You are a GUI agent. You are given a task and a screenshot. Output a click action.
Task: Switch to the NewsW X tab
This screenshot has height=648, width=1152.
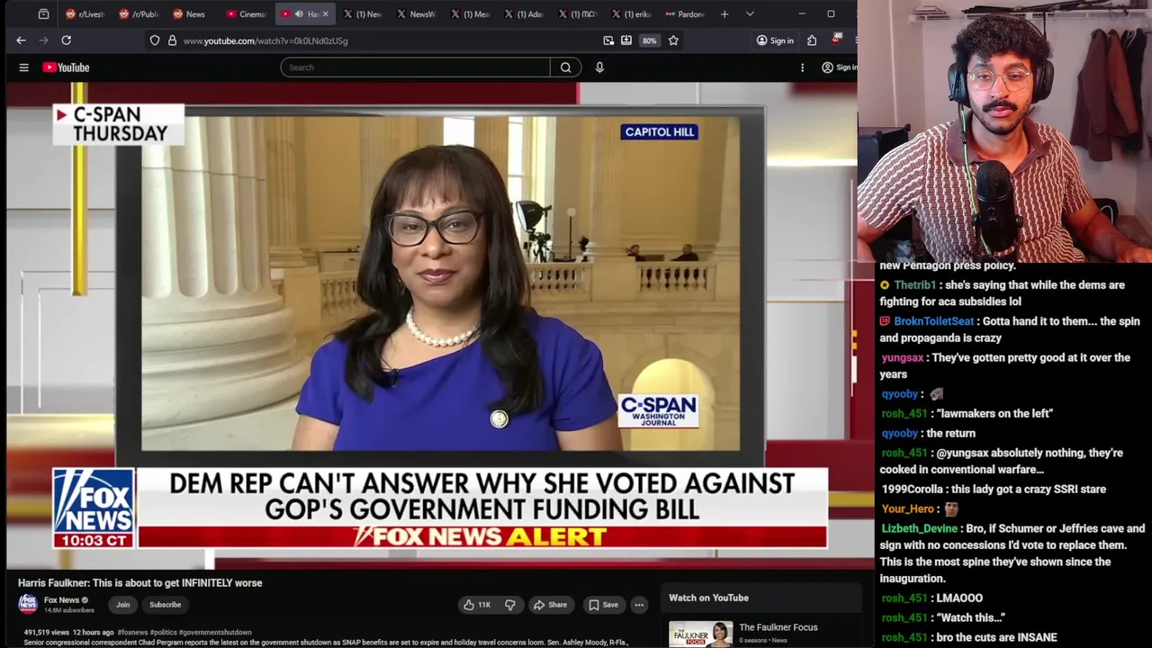[x=416, y=14]
